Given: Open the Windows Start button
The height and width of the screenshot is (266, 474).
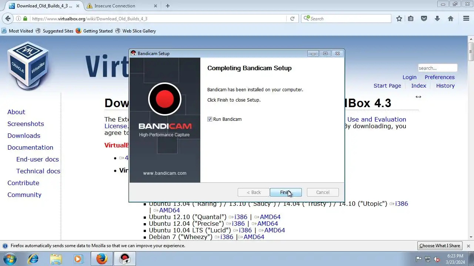Looking at the screenshot, I should pyautogui.click(x=10, y=259).
